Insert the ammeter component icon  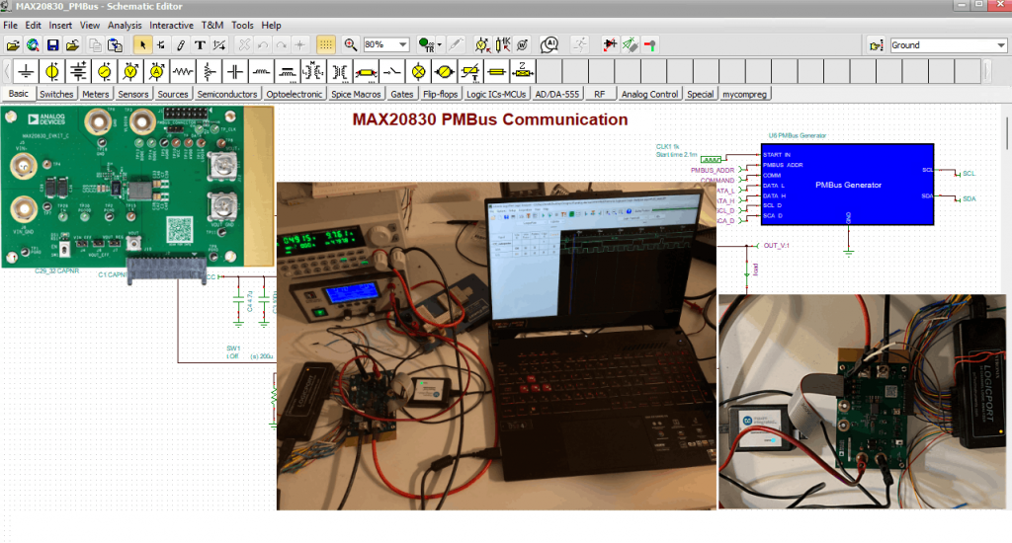(155, 72)
